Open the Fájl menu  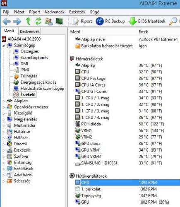6,12
